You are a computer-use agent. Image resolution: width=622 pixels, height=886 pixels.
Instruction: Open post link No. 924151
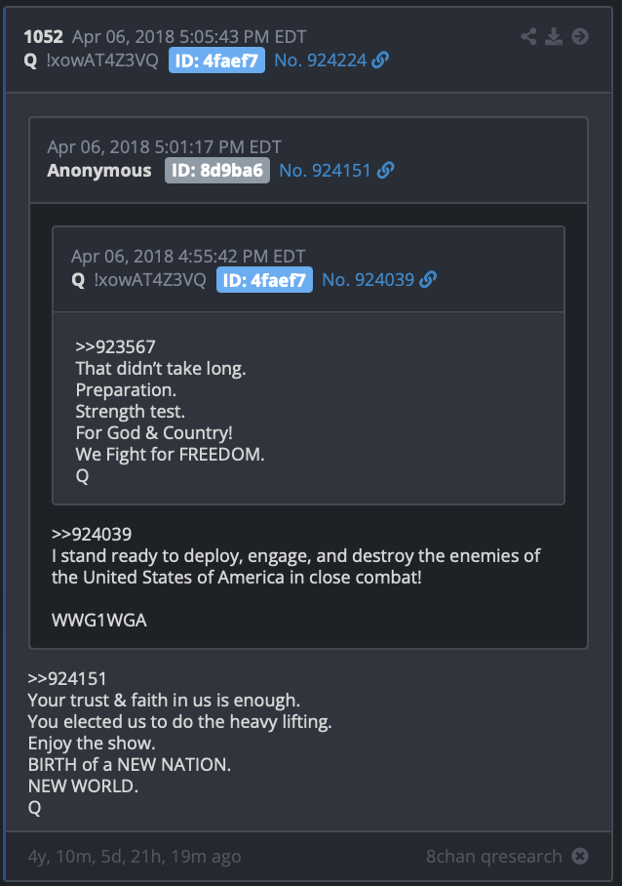click(325, 170)
